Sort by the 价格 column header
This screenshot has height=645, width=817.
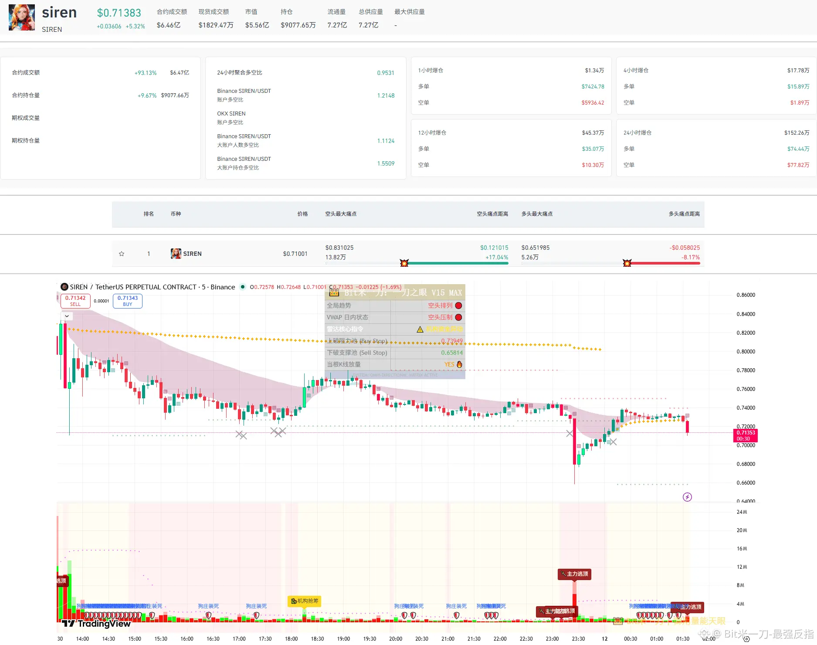coord(302,214)
